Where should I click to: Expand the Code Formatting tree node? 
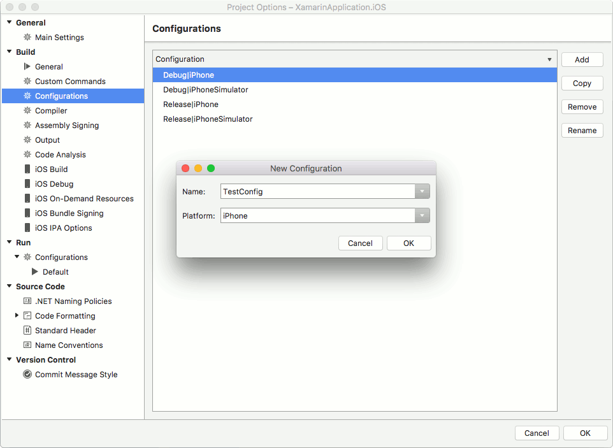(x=17, y=315)
